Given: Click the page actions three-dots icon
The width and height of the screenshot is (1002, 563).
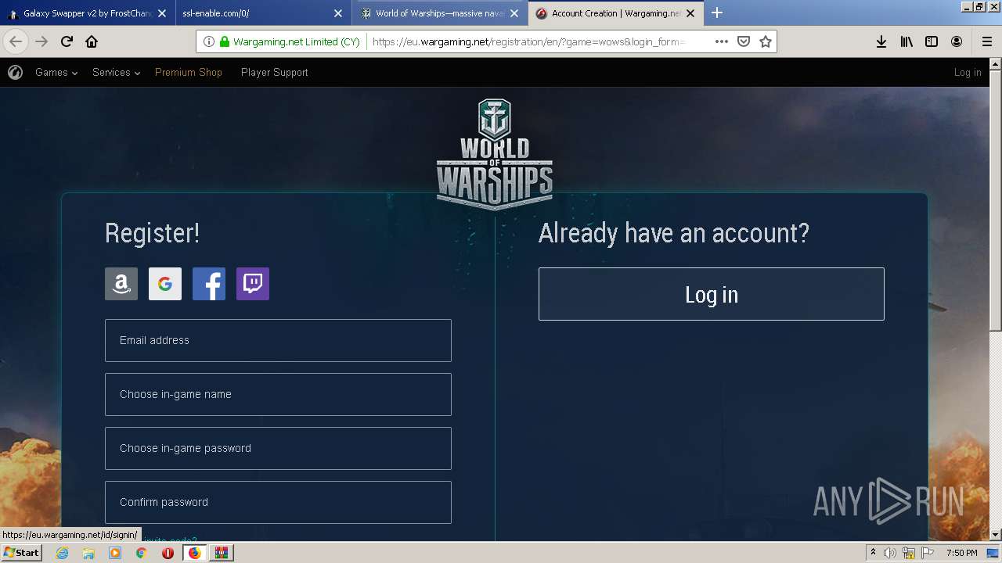Looking at the screenshot, I should (722, 41).
